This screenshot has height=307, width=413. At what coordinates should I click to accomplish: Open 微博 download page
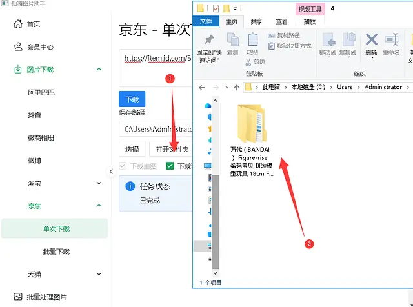tap(34, 161)
